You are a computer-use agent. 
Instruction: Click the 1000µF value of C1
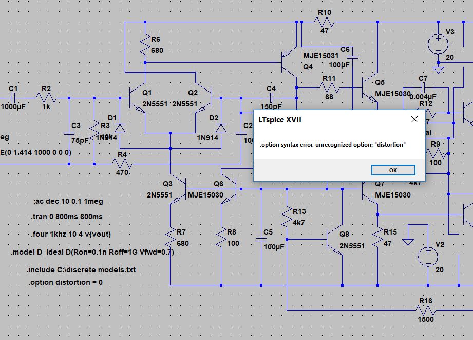tap(13, 106)
